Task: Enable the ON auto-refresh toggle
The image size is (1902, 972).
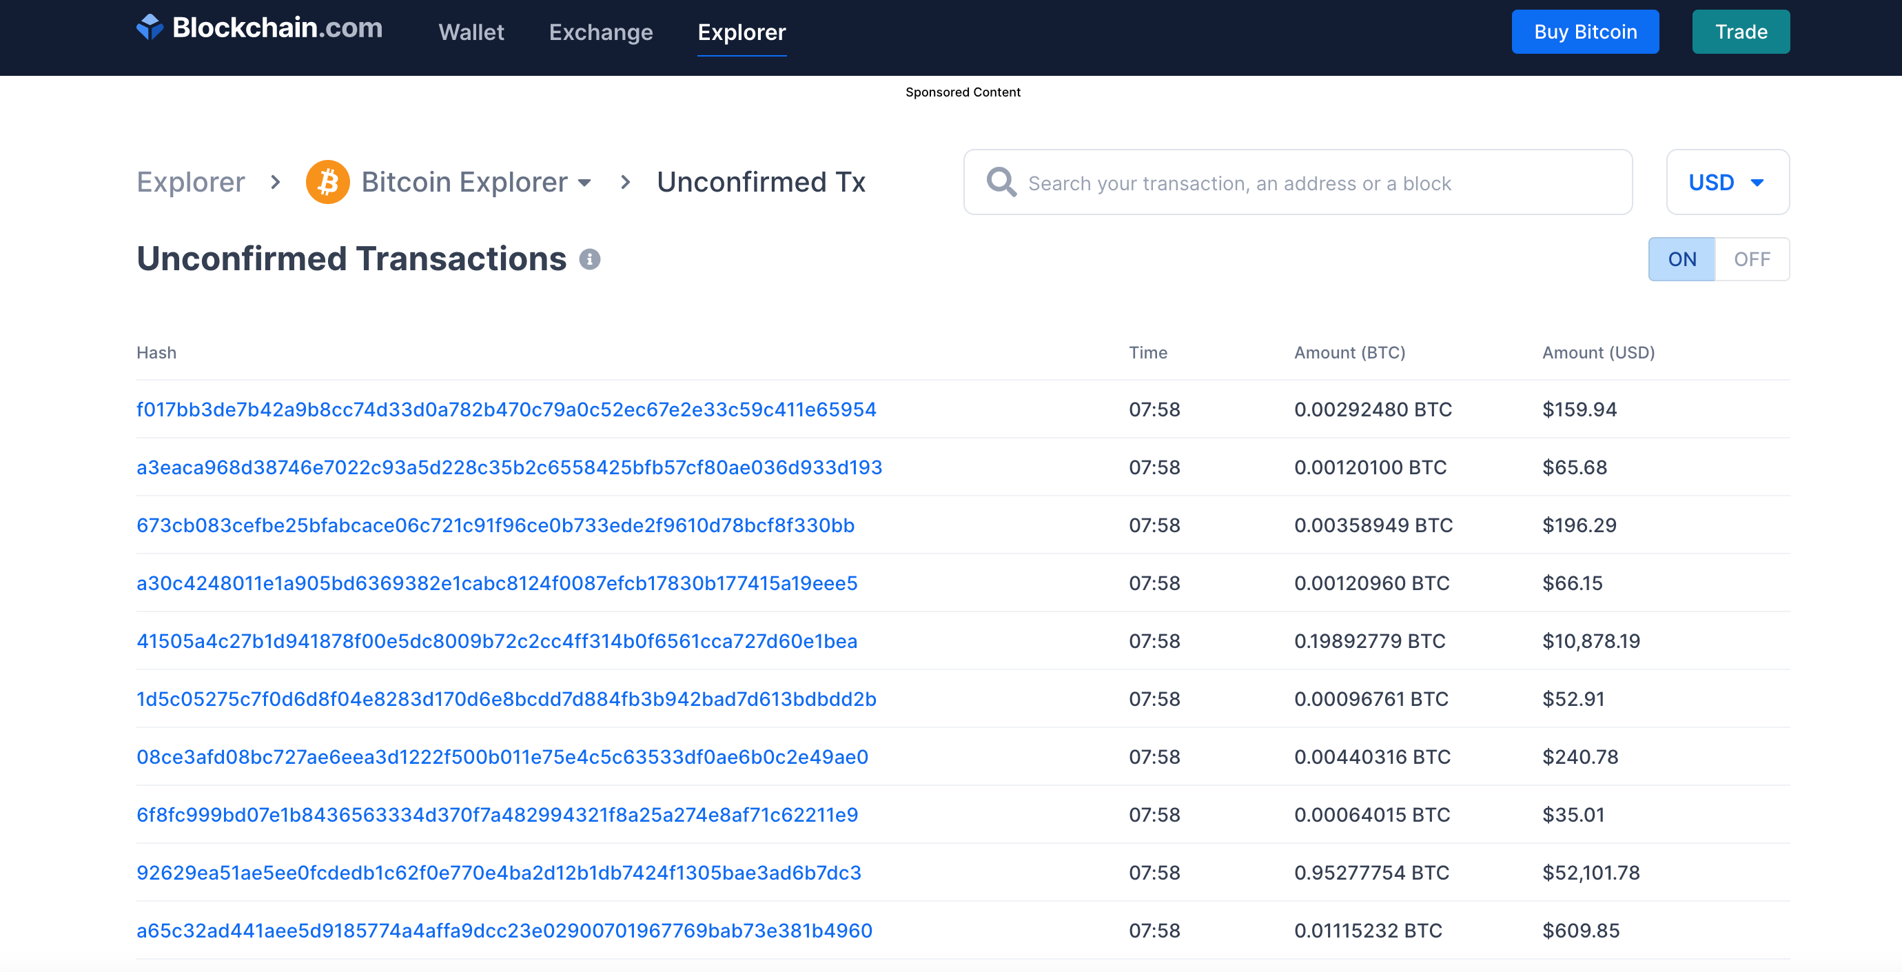Action: click(x=1682, y=259)
